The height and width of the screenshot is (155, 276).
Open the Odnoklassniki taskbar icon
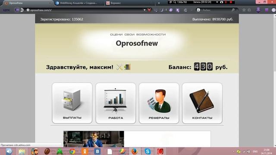(x=85, y=151)
